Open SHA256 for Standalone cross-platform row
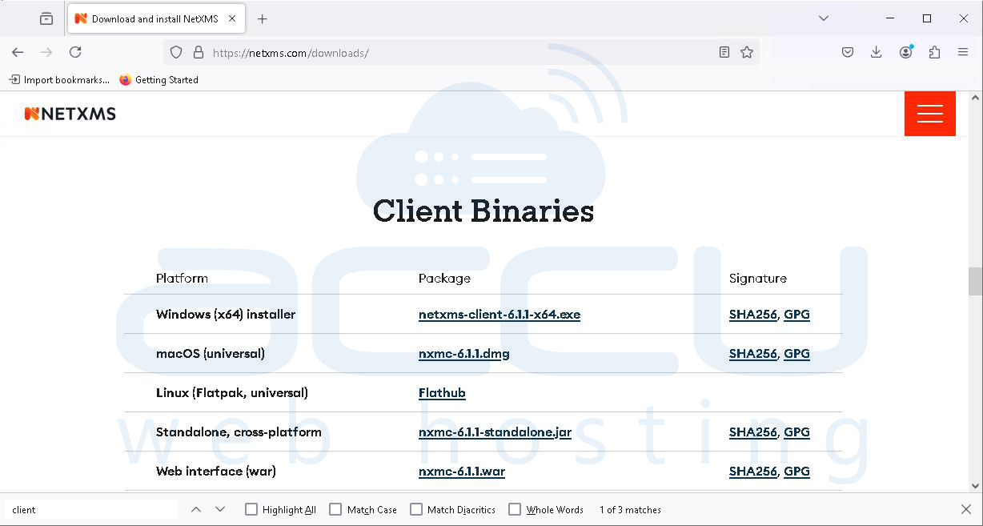This screenshot has height=526, width=983. point(753,432)
